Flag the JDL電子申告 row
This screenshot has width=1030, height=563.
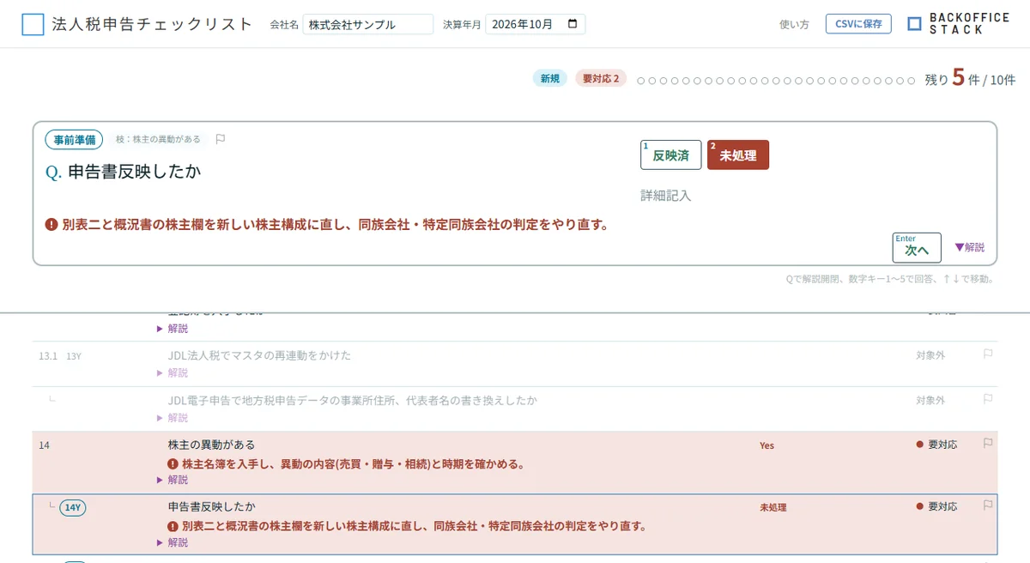click(x=988, y=399)
